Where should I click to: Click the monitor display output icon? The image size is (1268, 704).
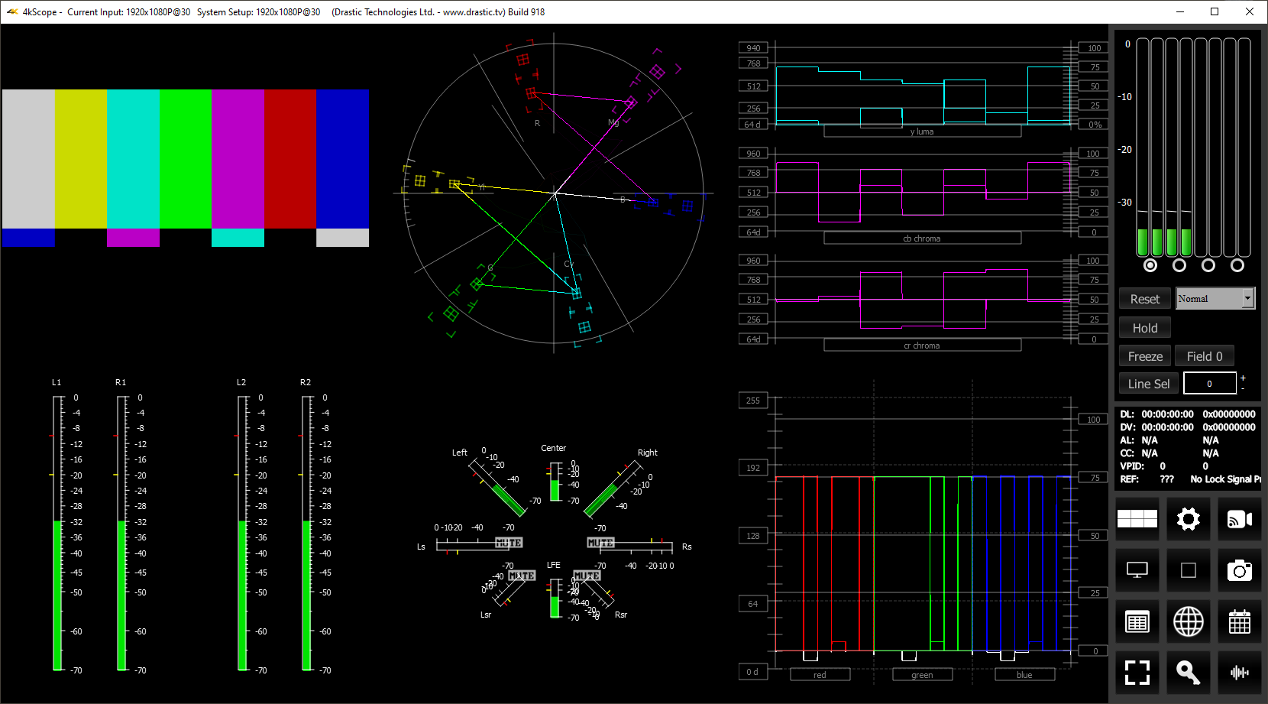[1137, 570]
